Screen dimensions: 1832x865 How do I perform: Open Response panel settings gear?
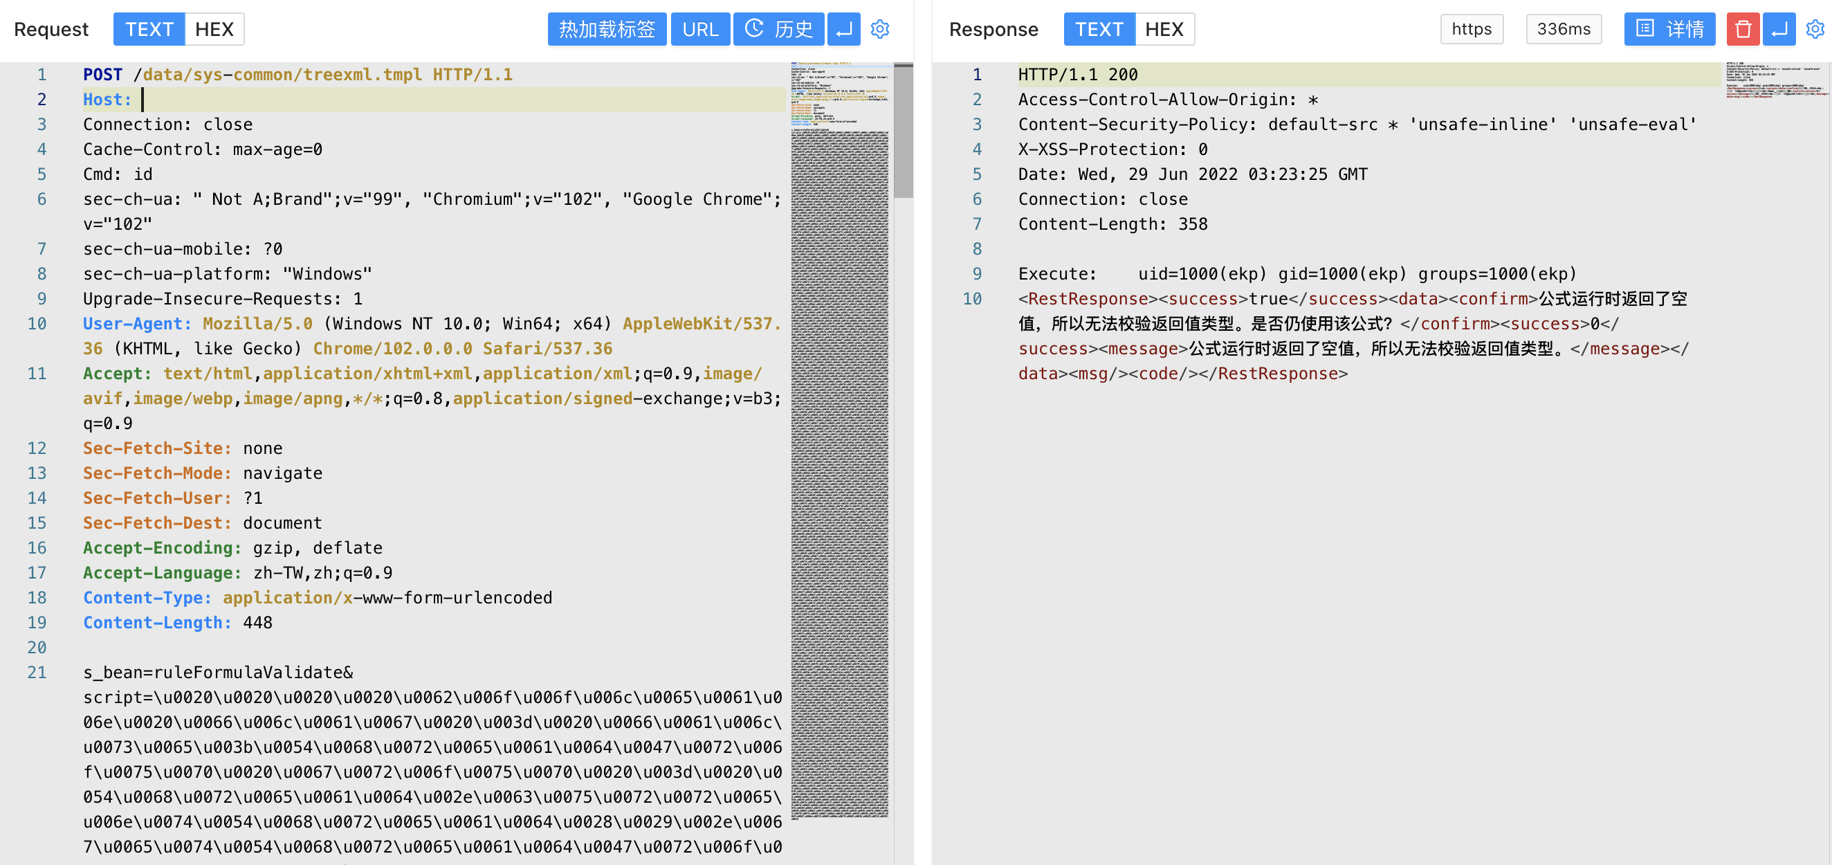(x=1815, y=29)
